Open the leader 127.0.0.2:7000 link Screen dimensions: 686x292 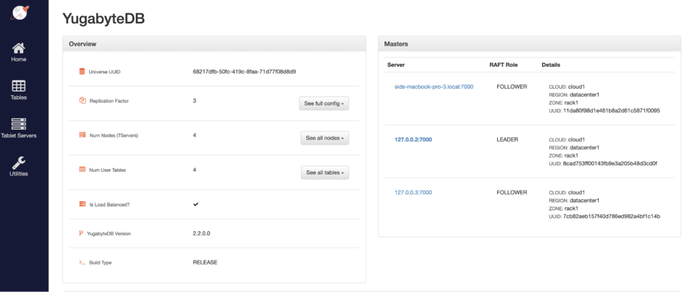point(413,140)
